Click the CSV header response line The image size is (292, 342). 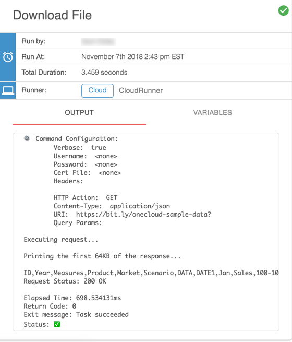(151, 273)
